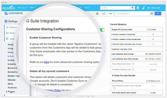Click into the top global search field
Image resolution: width=167 pixels, height=98 pixels.
tap(115, 8)
